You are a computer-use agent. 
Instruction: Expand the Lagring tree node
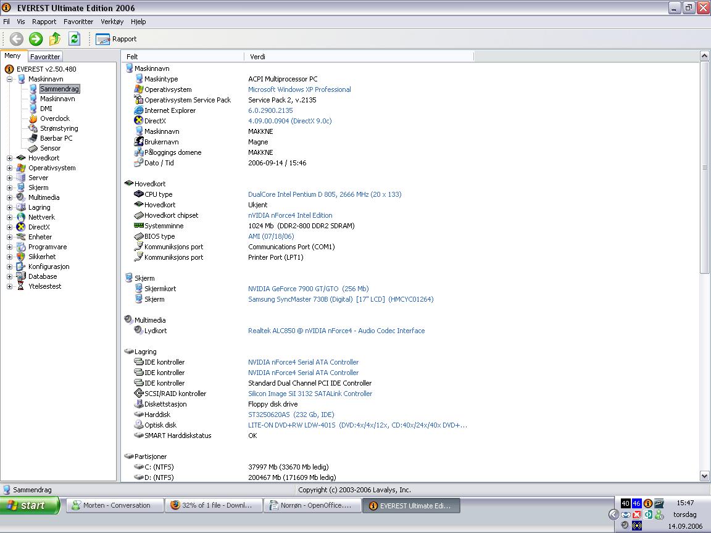tap(9, 207)
